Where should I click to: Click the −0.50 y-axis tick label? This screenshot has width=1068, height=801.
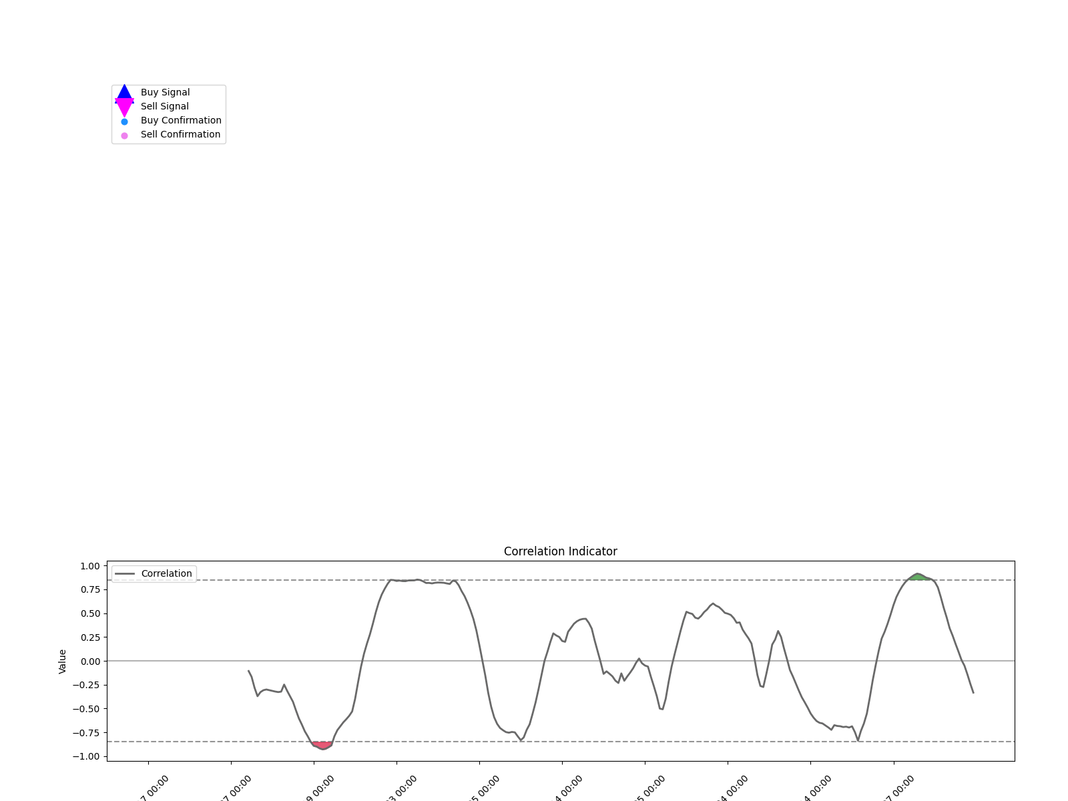(87, 709)
